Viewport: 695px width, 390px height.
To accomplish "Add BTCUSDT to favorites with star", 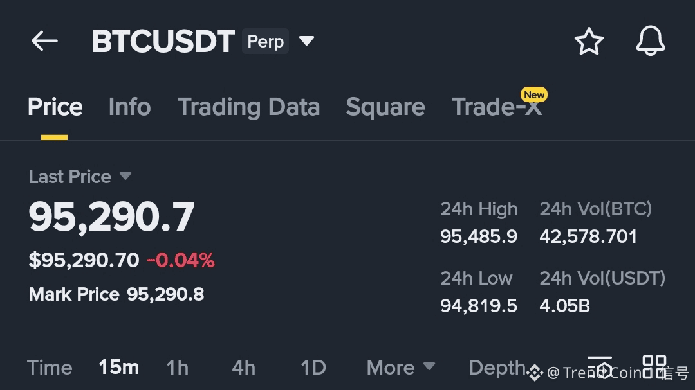I will [x=588, y=42].
